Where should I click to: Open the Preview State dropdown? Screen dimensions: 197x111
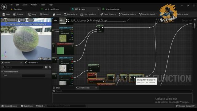(127, 14)
